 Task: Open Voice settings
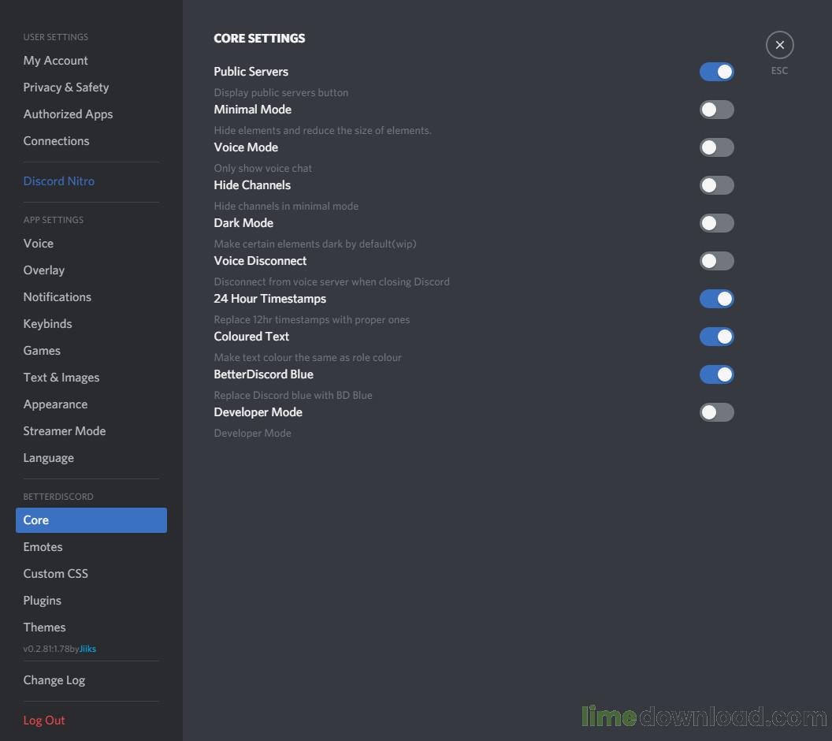pos(91,243)
